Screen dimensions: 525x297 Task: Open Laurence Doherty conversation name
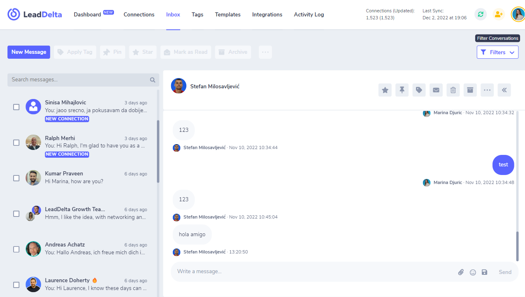pos(67,280)
